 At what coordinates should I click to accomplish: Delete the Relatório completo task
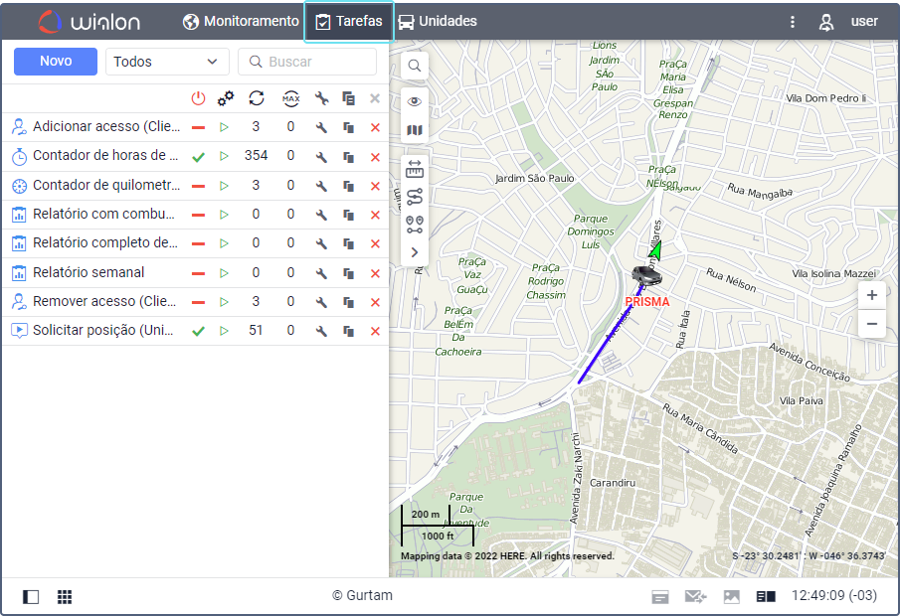click(x=375, y=243)
